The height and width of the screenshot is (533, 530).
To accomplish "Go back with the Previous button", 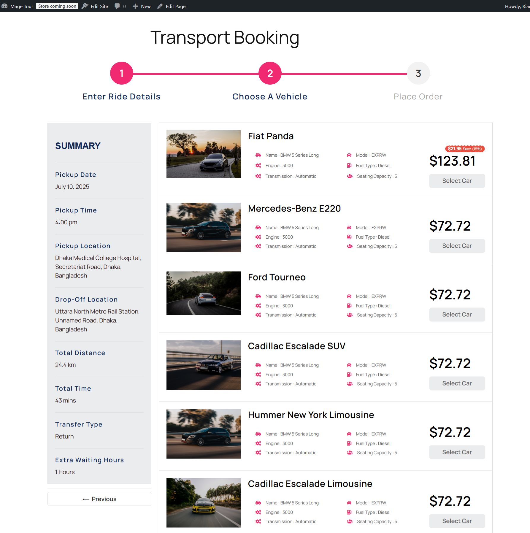I will click(99, 499).
